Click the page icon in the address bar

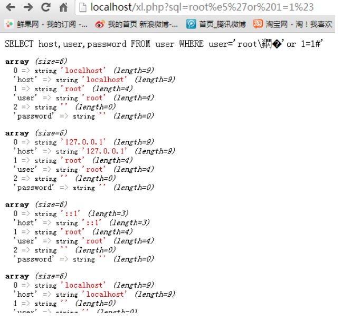click(x=83, y=7)
